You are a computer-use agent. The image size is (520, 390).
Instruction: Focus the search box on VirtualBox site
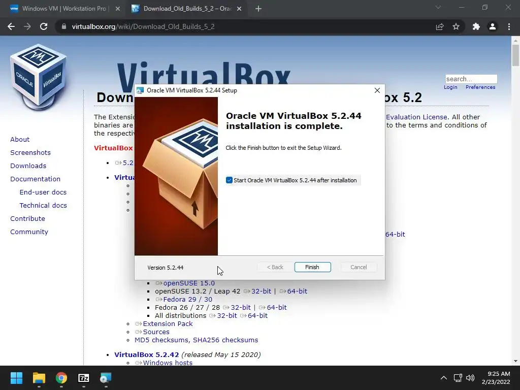pos(471,79)
